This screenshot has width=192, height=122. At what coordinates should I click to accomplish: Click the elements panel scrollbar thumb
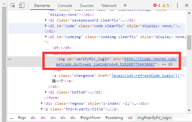click(x=189, y=42)
